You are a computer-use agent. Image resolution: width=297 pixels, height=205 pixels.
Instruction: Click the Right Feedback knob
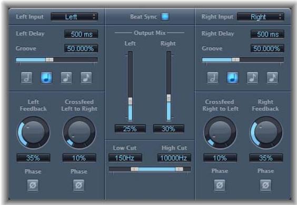point(266,133)
